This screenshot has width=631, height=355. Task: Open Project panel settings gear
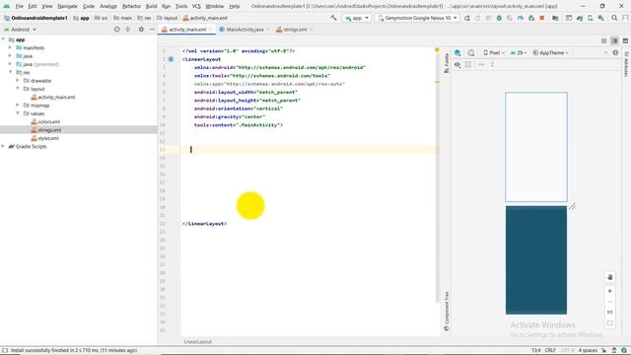[141, 30]
